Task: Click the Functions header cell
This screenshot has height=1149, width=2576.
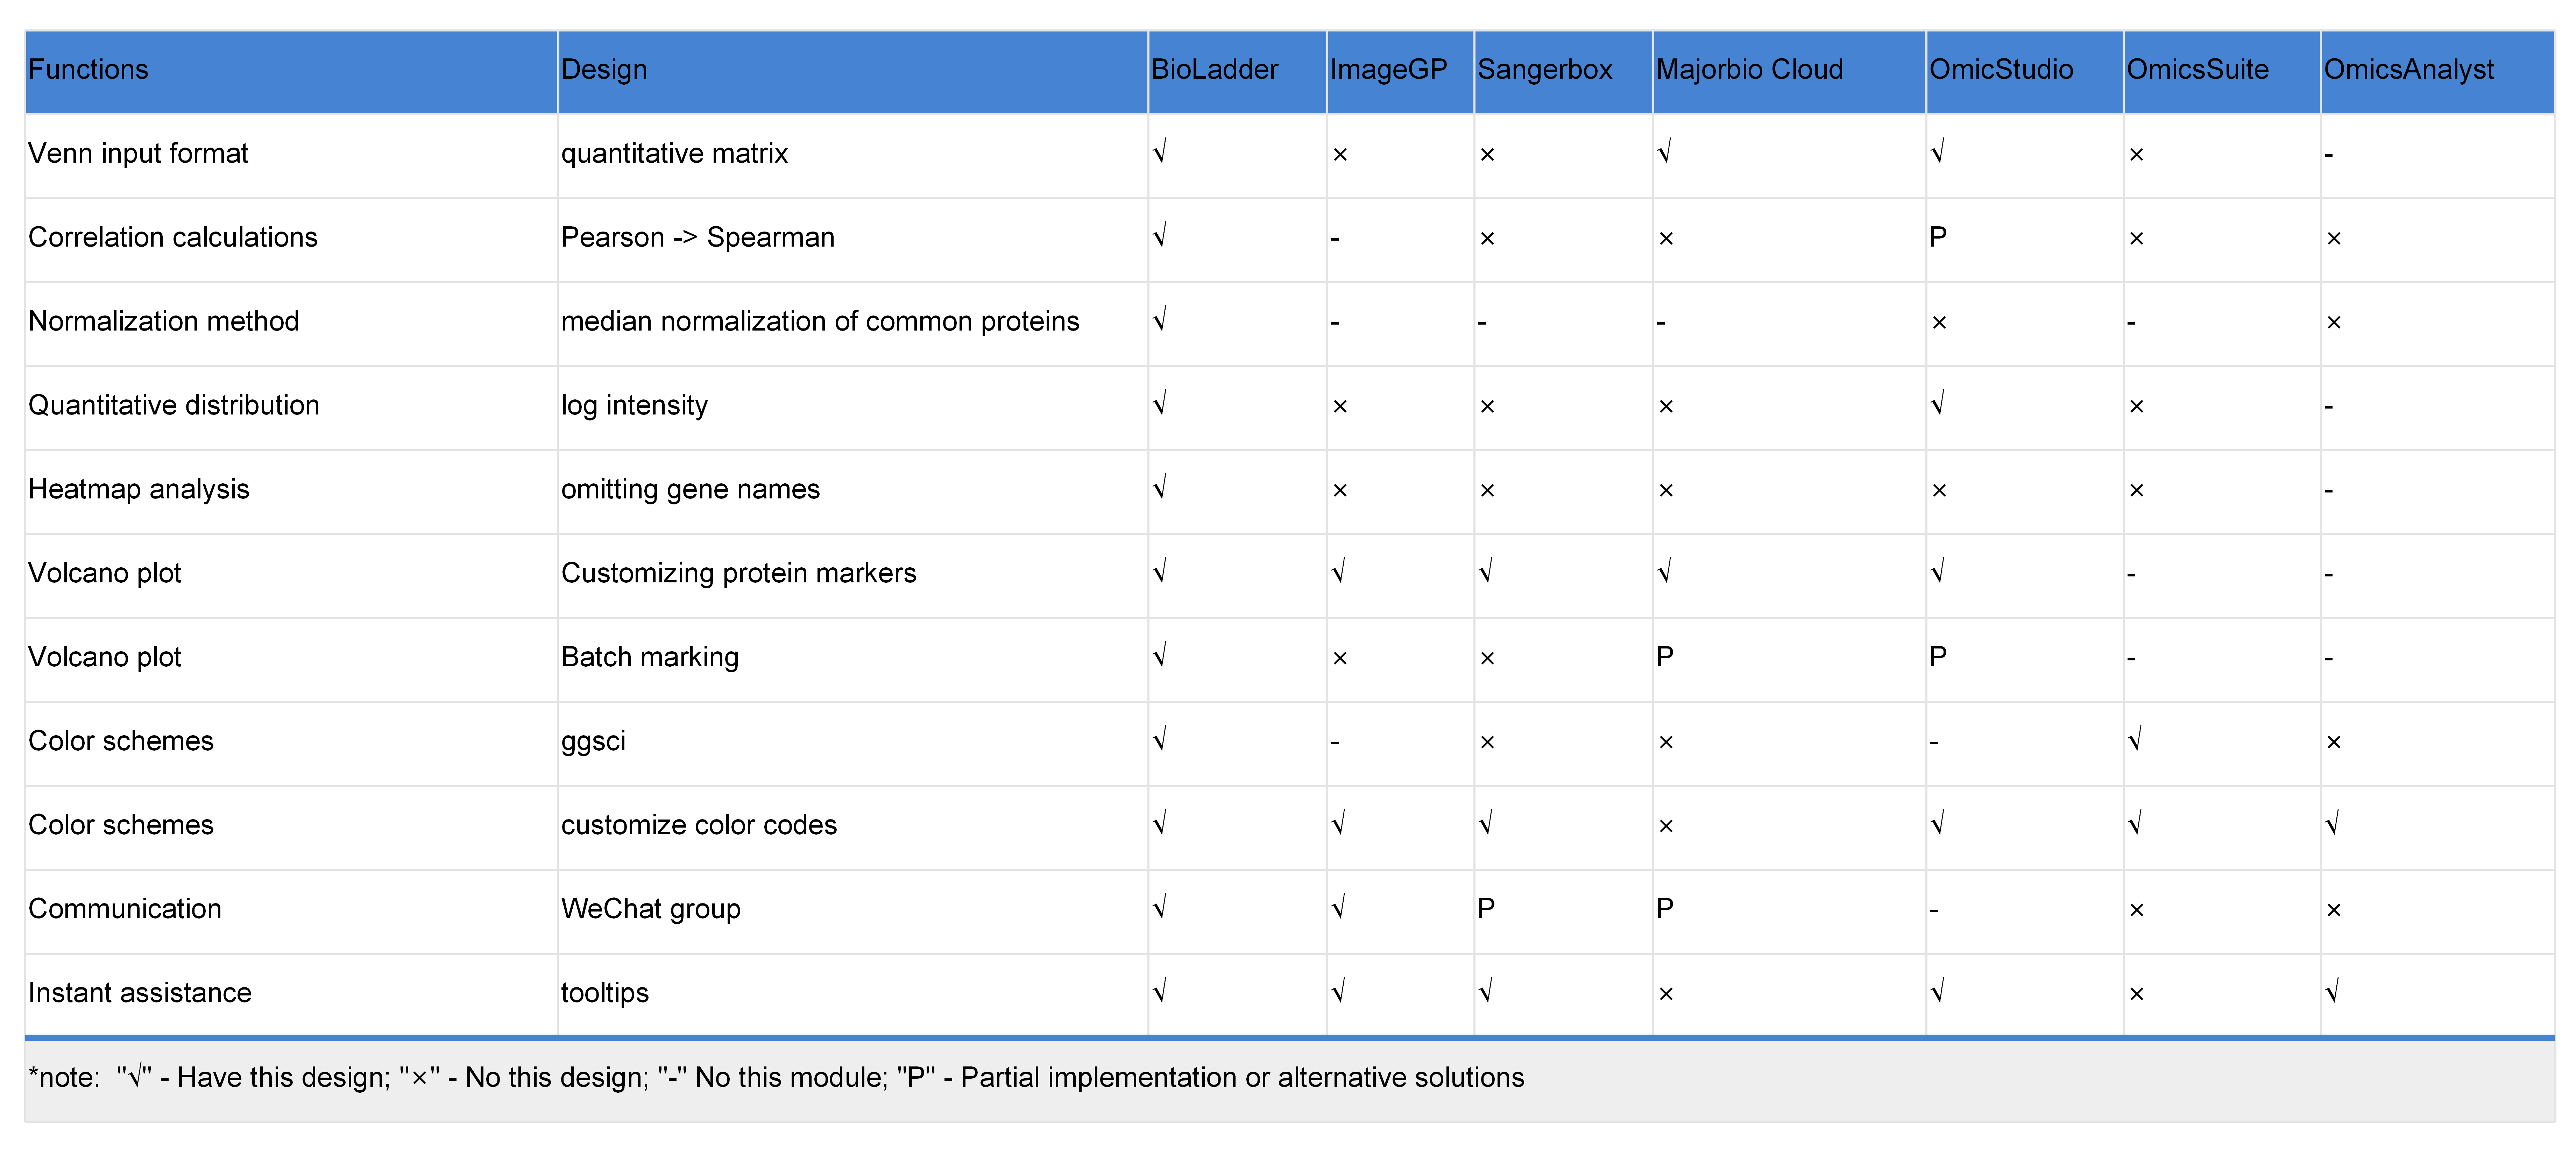Action: click(88, 70)
